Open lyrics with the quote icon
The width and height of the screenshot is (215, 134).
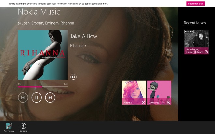pos(73,77)
